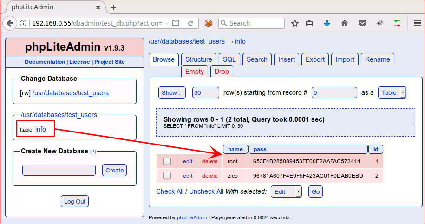The width and height of the screenshot is (425, 224).
Task: Open the SQL tab
Action: 229,59
